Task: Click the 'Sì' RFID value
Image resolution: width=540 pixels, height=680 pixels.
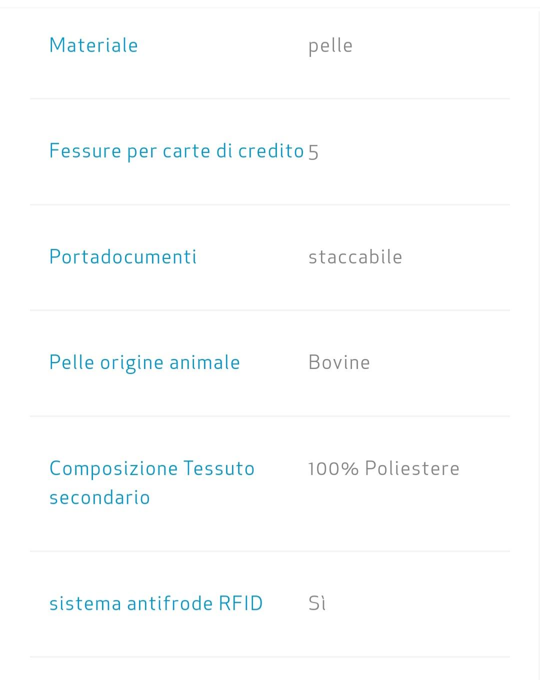Action: pyautogui.click(x=317, y=603)
